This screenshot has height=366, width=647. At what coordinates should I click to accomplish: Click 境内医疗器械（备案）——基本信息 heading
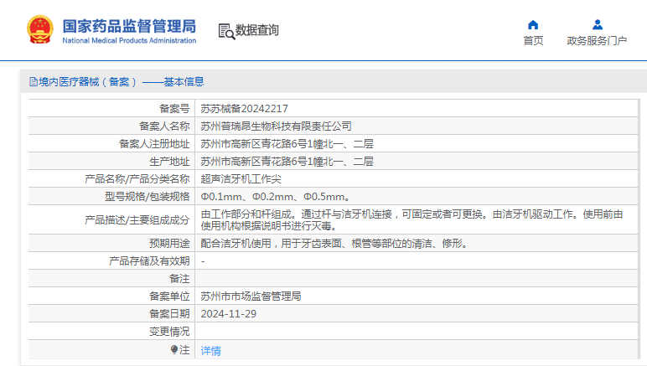[122, 81]
